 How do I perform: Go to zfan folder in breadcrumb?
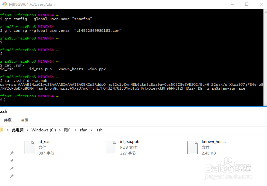(84, 130)
